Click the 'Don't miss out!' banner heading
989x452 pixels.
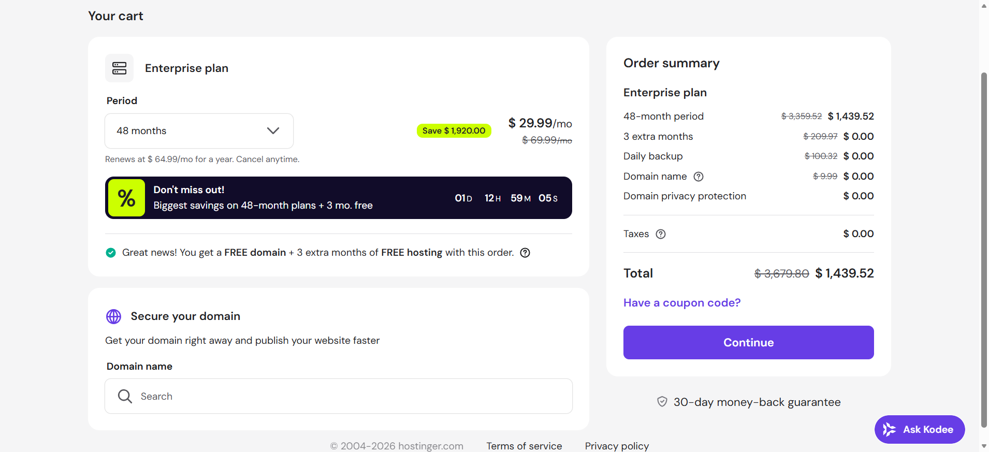pyautogui.click(x=189, y=190)
